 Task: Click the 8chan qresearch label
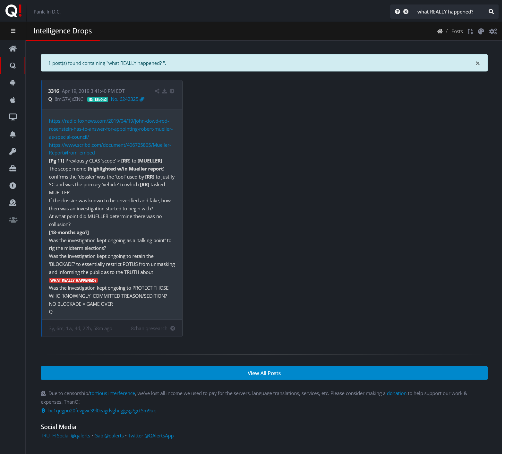149,328
